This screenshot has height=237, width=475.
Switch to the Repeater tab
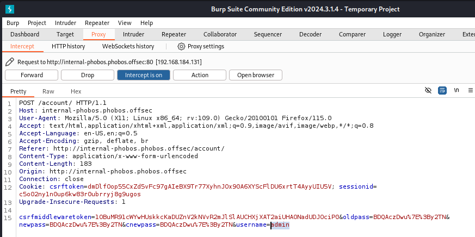174,35
